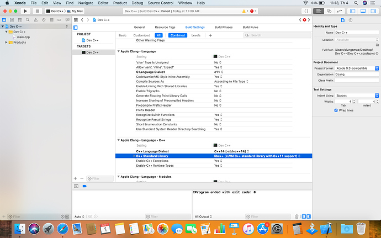Switch to the Version editor
This screenshot has width=381, height=238.
(x=339, y=11)
